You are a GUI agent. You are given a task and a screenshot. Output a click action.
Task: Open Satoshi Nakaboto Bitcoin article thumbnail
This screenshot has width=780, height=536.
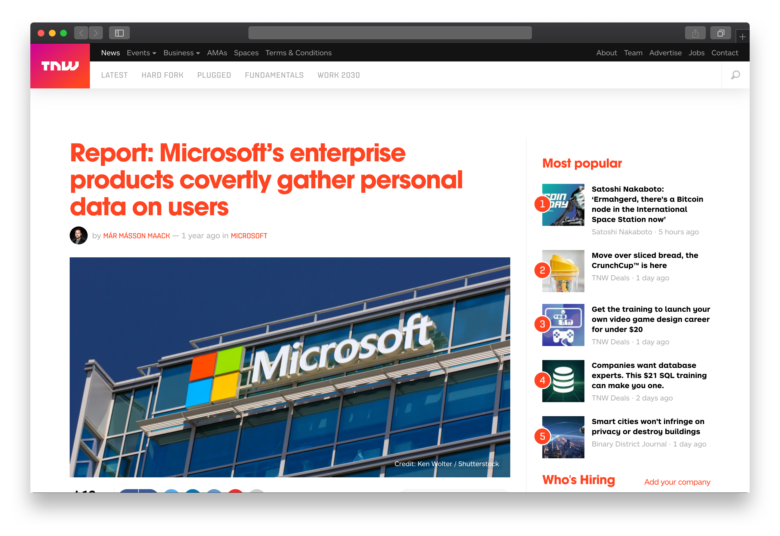point(563,205)
